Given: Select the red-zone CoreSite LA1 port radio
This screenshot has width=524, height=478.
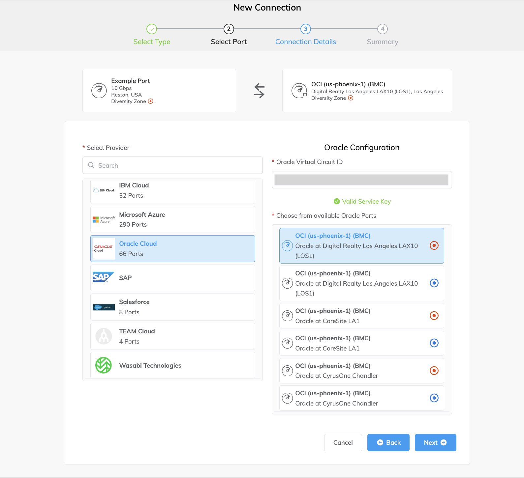Looking at the screenshot, I should click(x=434, y=316).
